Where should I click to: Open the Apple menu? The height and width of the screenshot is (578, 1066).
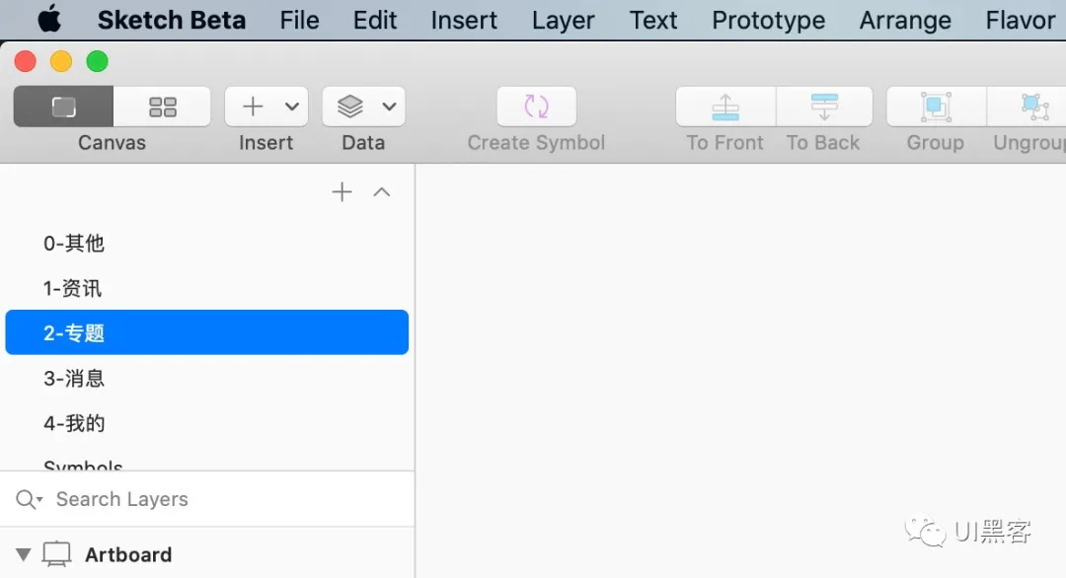click(49, 19)
